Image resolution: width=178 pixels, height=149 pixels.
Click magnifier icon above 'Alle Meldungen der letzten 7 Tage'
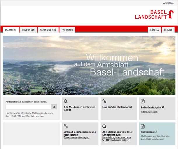[66, 101]
